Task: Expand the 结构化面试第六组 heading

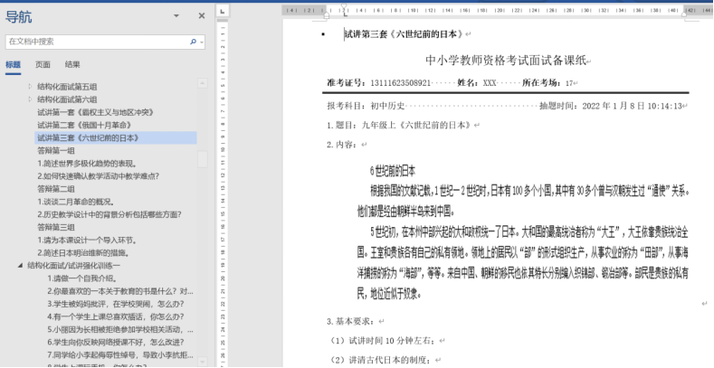Action: [30, 99]
